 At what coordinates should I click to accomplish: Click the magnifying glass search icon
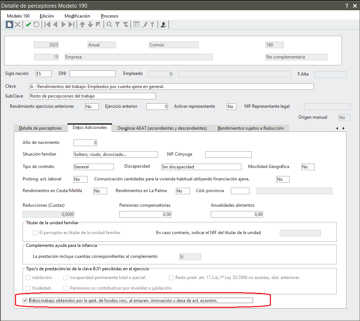coord(109,24)
